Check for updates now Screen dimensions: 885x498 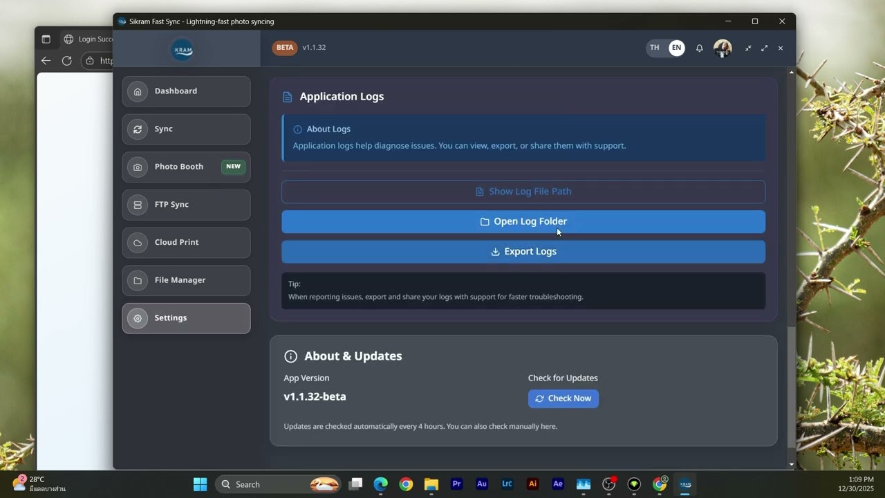[563, 398]
